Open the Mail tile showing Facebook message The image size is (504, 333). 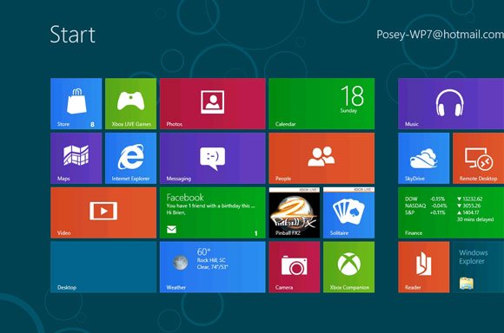(213, 212)
